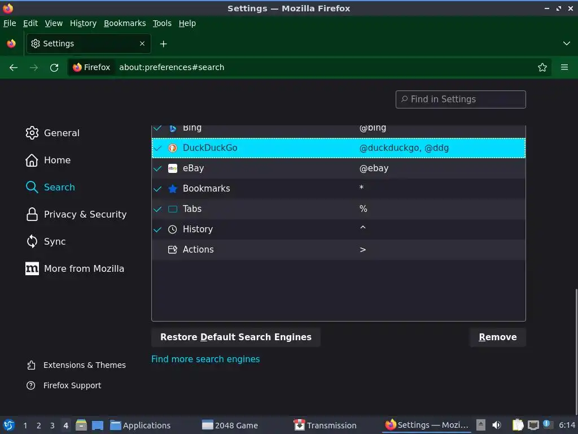Screen dimensions: 578x434
Task: Open the Firefox application menu
Action: coord(564,68)
